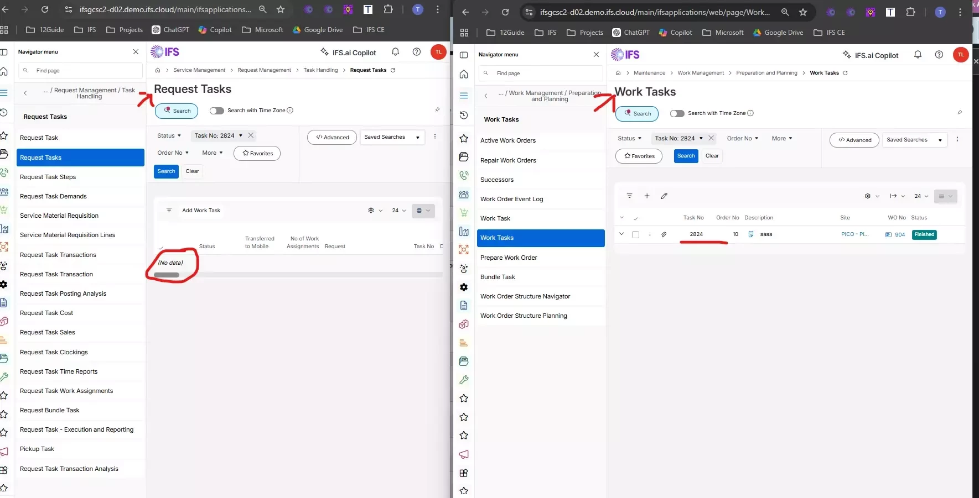This screenshot has width=979, height=498.
Task: Click the home breadcrumb icon in Work Tasks window
Action: (618, 73)
